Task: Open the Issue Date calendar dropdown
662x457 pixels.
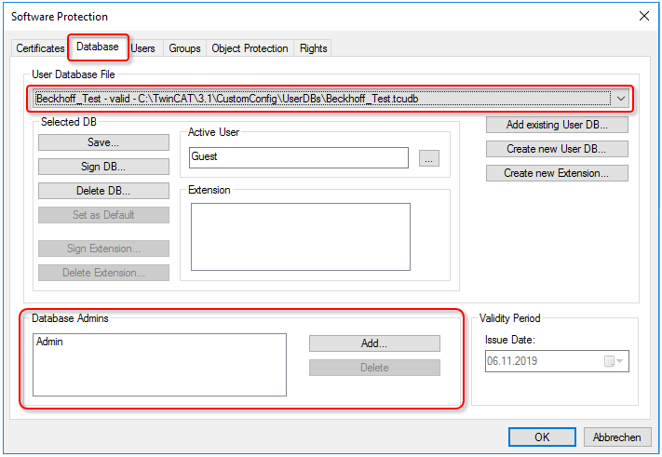Action: click(x=614, y=361)
